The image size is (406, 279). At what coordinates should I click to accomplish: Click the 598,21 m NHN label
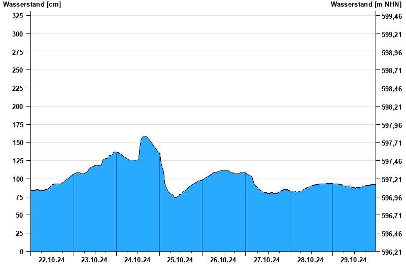pos(392,107)
